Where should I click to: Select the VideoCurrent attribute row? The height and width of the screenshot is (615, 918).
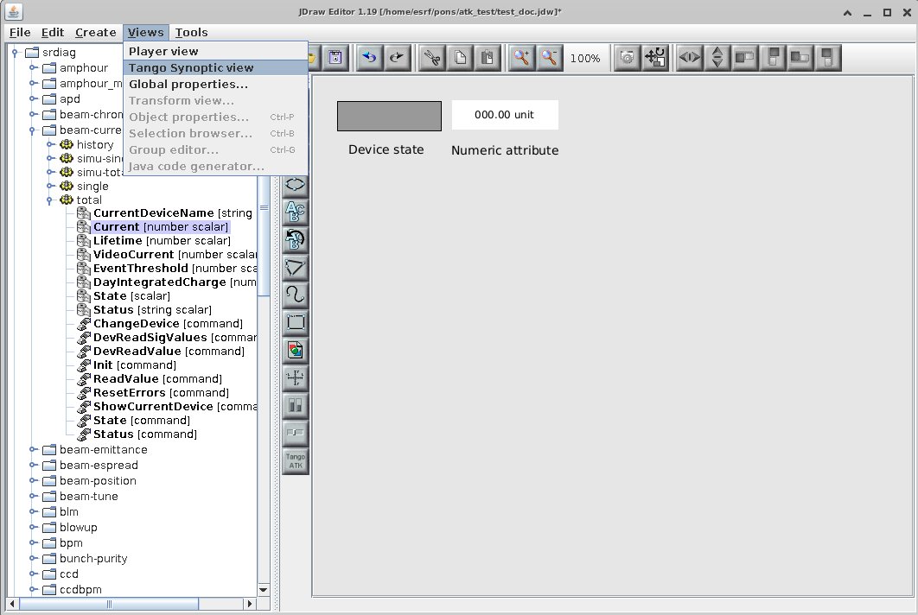(x=175, y=255)
